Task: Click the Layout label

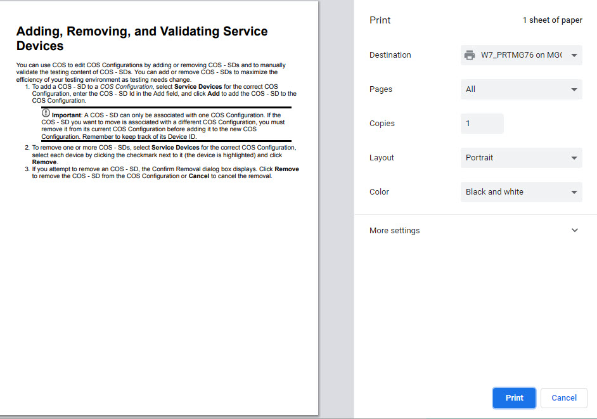Action: (x=382, y=158)
